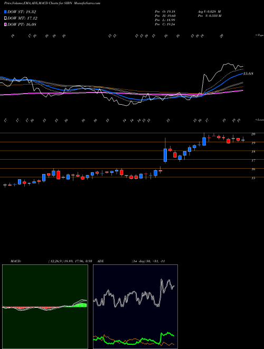264x349 pixels.
Task: Click the 'ADX' panel heading
Action: pyautogui.click(x=101, y=261)
